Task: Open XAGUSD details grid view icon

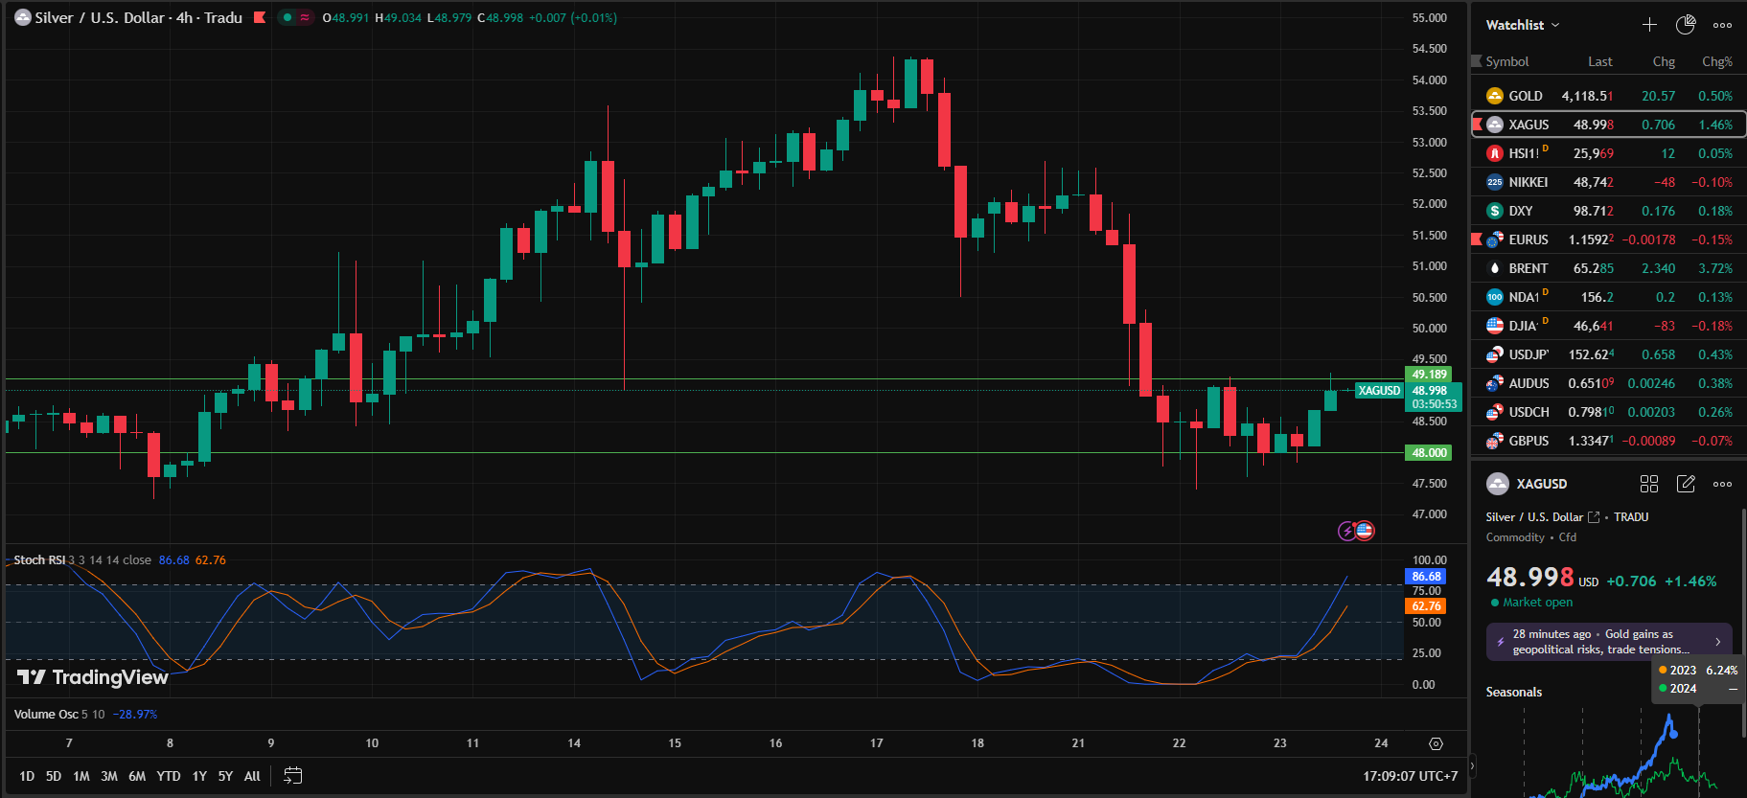Action: (x=1649, y=484)
